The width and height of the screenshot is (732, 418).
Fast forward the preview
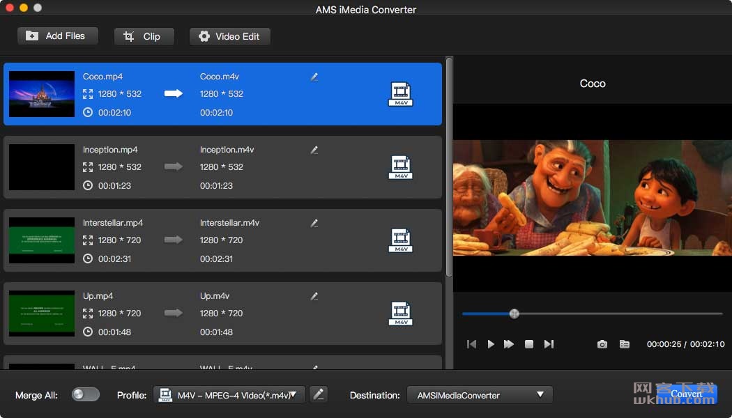pyautogui.click(x=509, y=344)
